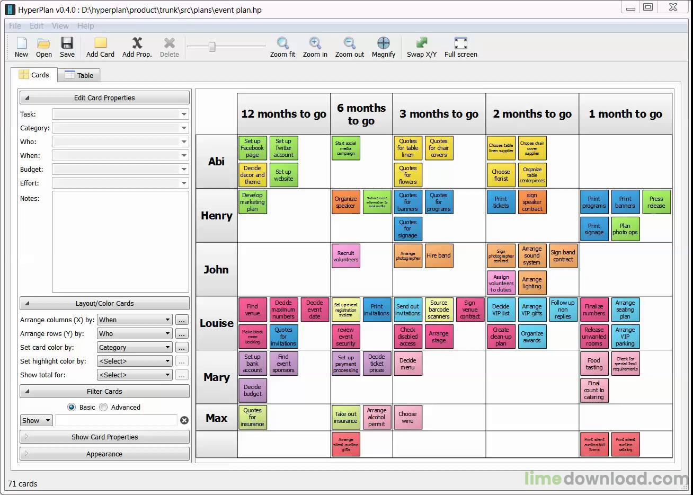The height and width of the screenshot is (495, 693).
Task: Click the Notes text area
Action: (x=120, y=242)
